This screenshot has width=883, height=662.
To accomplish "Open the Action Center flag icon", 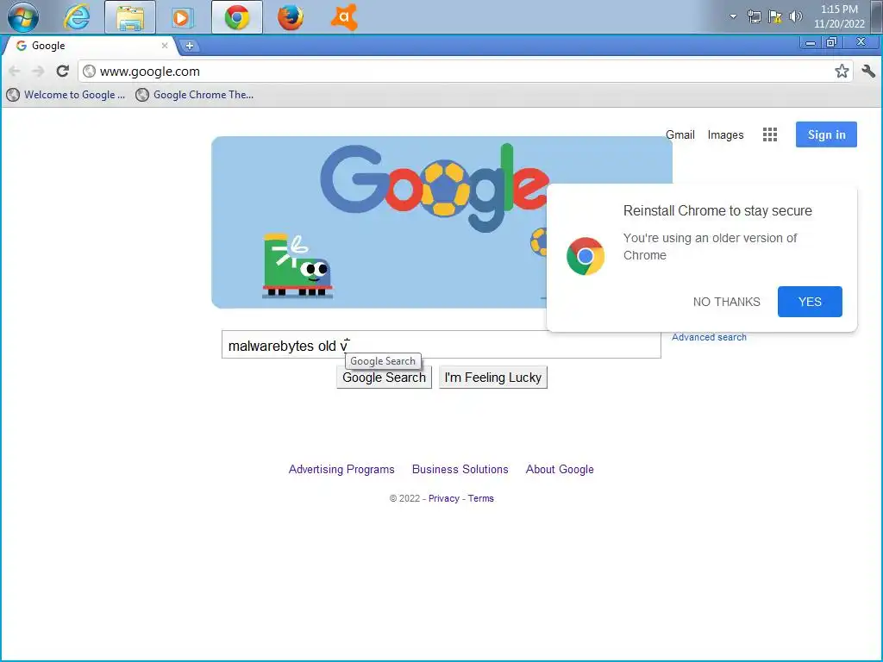I will 775,16.
